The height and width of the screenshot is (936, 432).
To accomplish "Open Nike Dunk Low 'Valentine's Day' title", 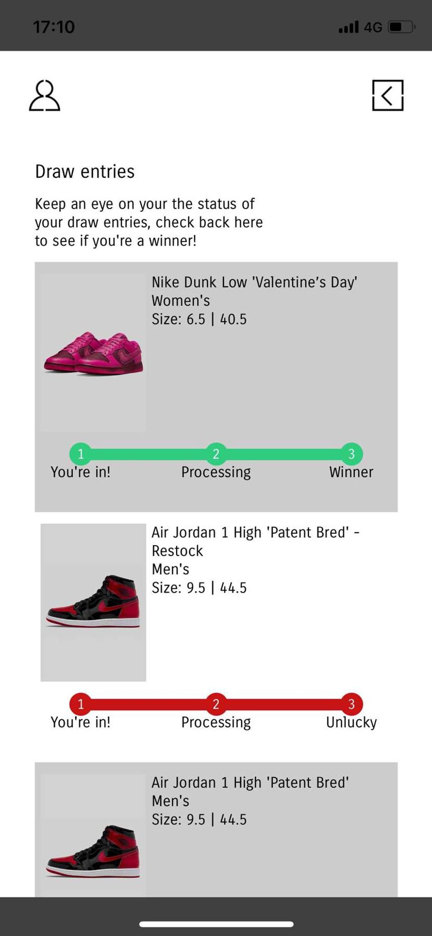I will click(x=254, y=282).
